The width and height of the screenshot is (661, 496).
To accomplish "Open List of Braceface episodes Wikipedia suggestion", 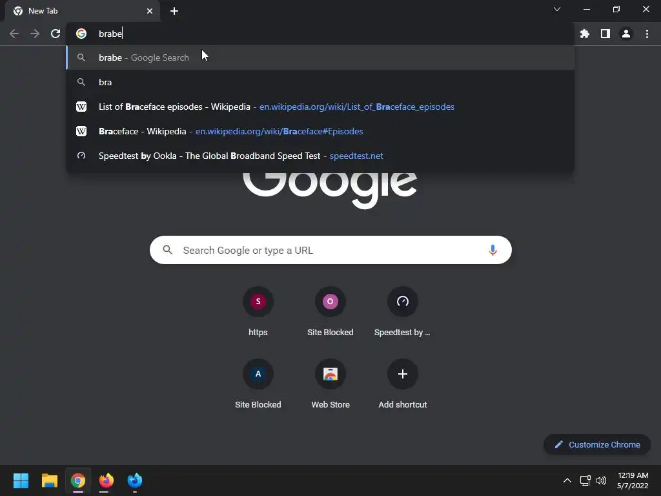I will [320, 107].
